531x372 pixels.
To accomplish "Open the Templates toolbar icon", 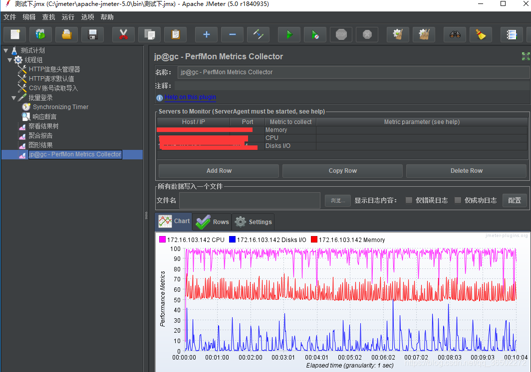I will (x=40, y=34).
